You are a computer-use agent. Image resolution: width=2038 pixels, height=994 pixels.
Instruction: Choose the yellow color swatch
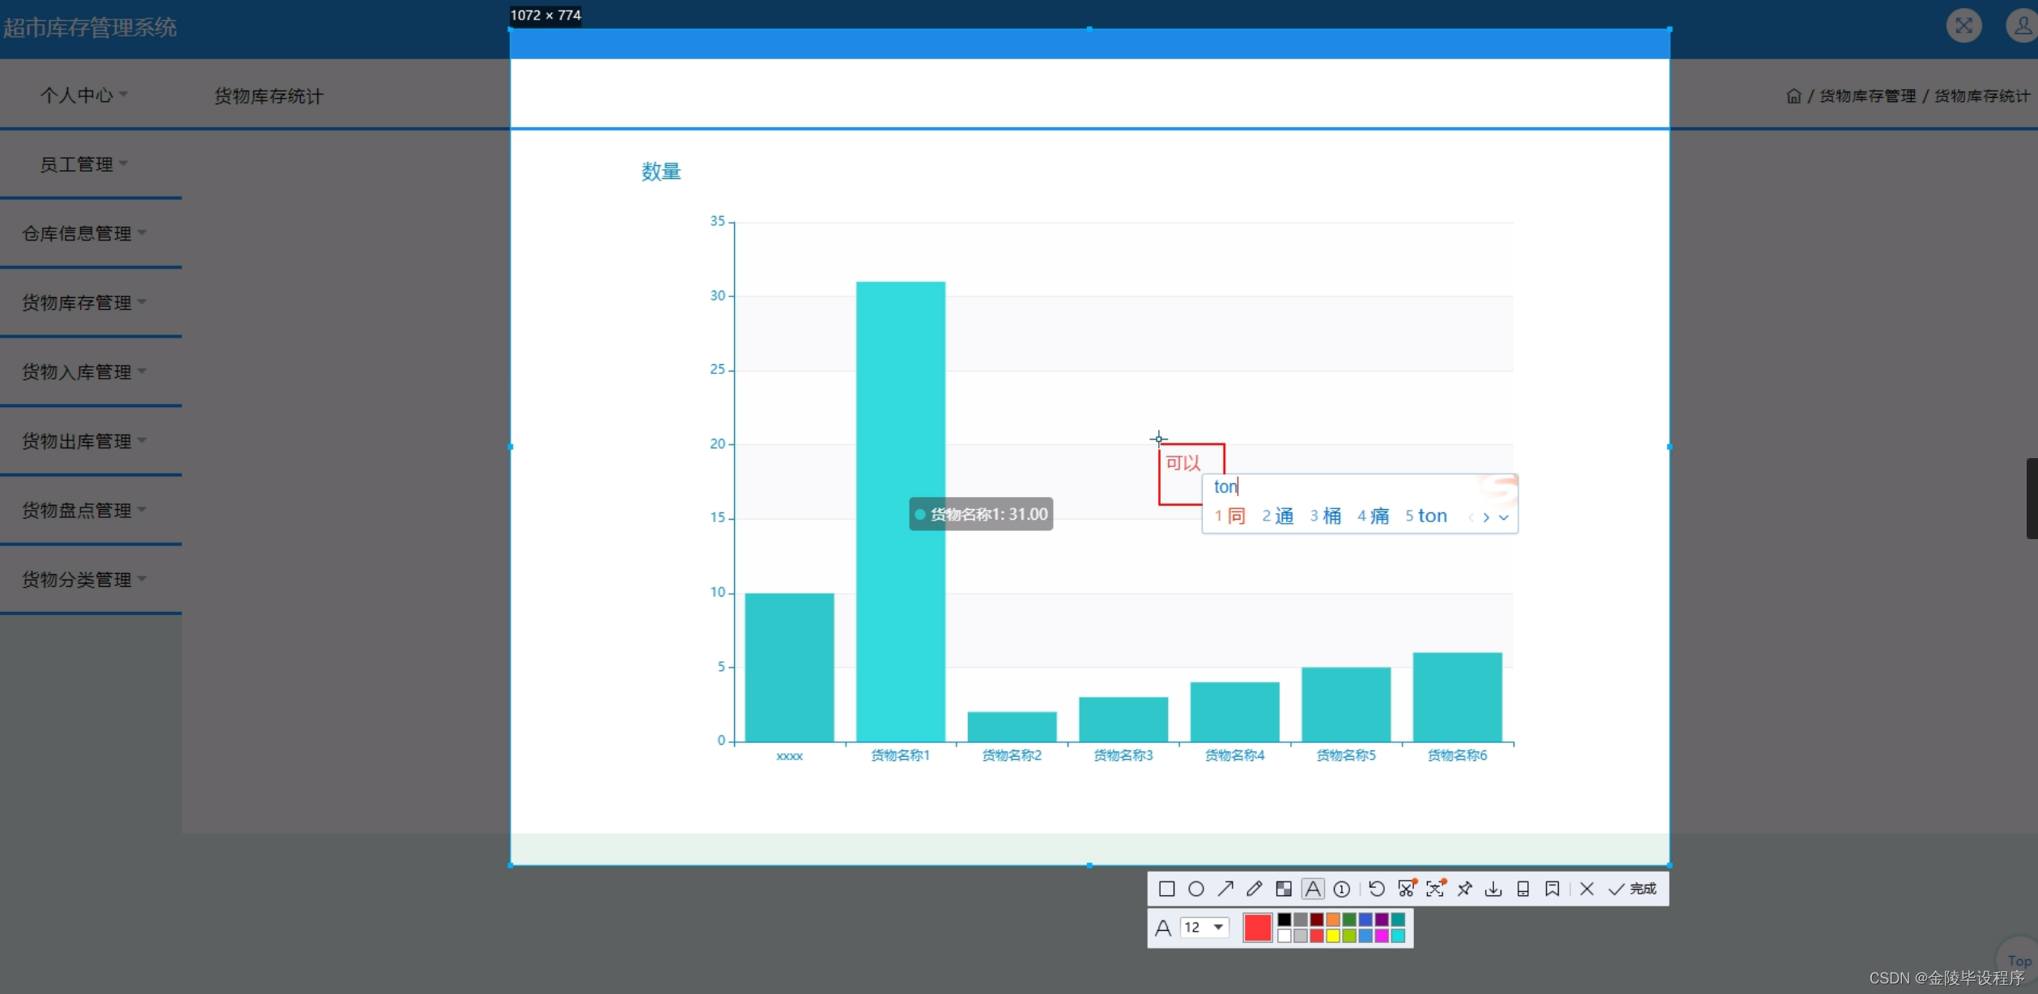click(1333, 936)
